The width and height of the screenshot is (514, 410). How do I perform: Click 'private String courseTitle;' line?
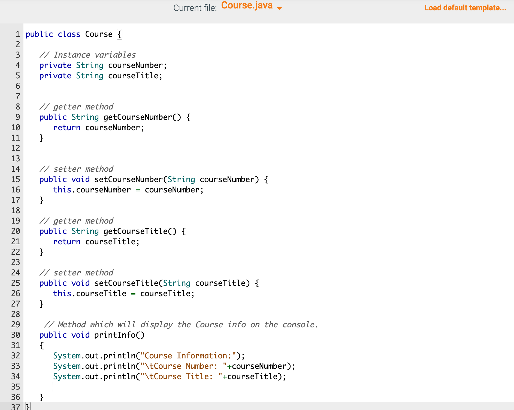(x=101, y=76)
